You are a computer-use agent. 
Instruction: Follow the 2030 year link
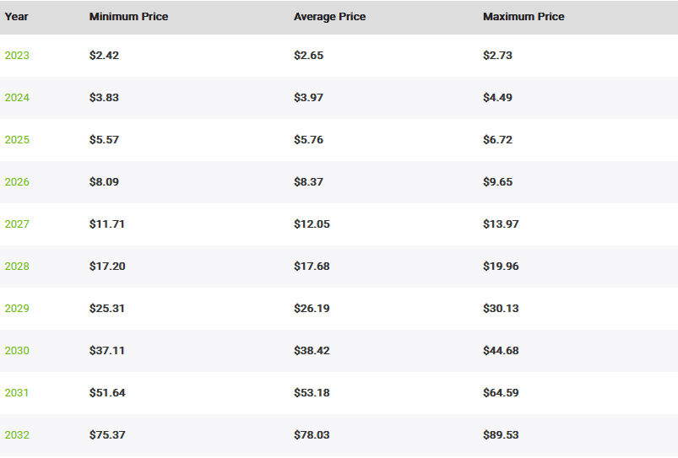tap(17, 351)
